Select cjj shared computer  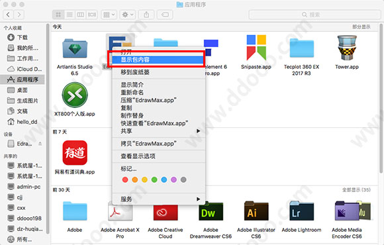point(22,197)
